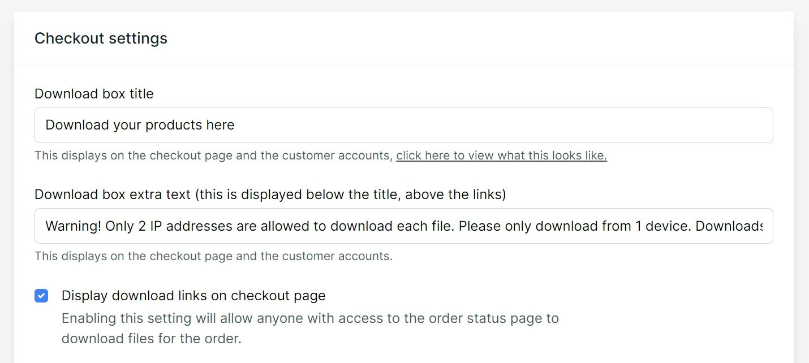Click the Checkout settings heading
Viewport: 809px width, 363px height.
(101, 38)
